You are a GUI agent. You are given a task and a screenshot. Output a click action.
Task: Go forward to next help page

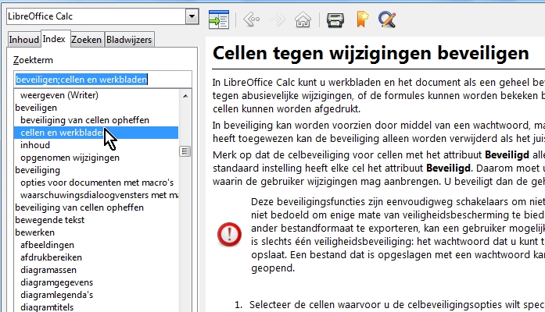278,19
